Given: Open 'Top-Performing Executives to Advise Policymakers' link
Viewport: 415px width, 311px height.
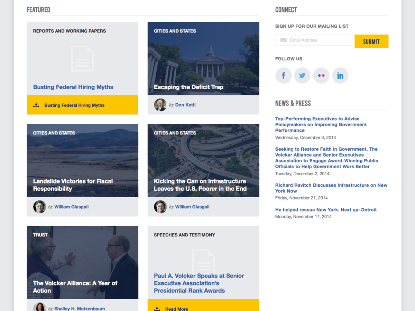Looking at the screenshot, I should [321, 124].
